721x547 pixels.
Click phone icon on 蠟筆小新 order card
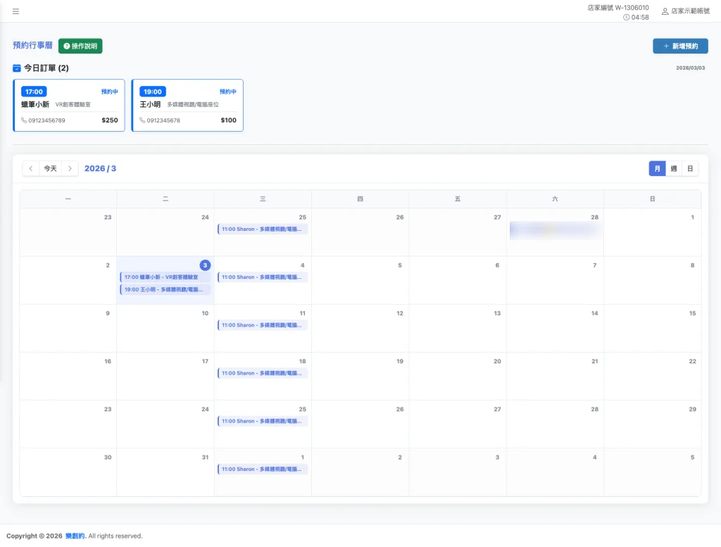(24, 120)
